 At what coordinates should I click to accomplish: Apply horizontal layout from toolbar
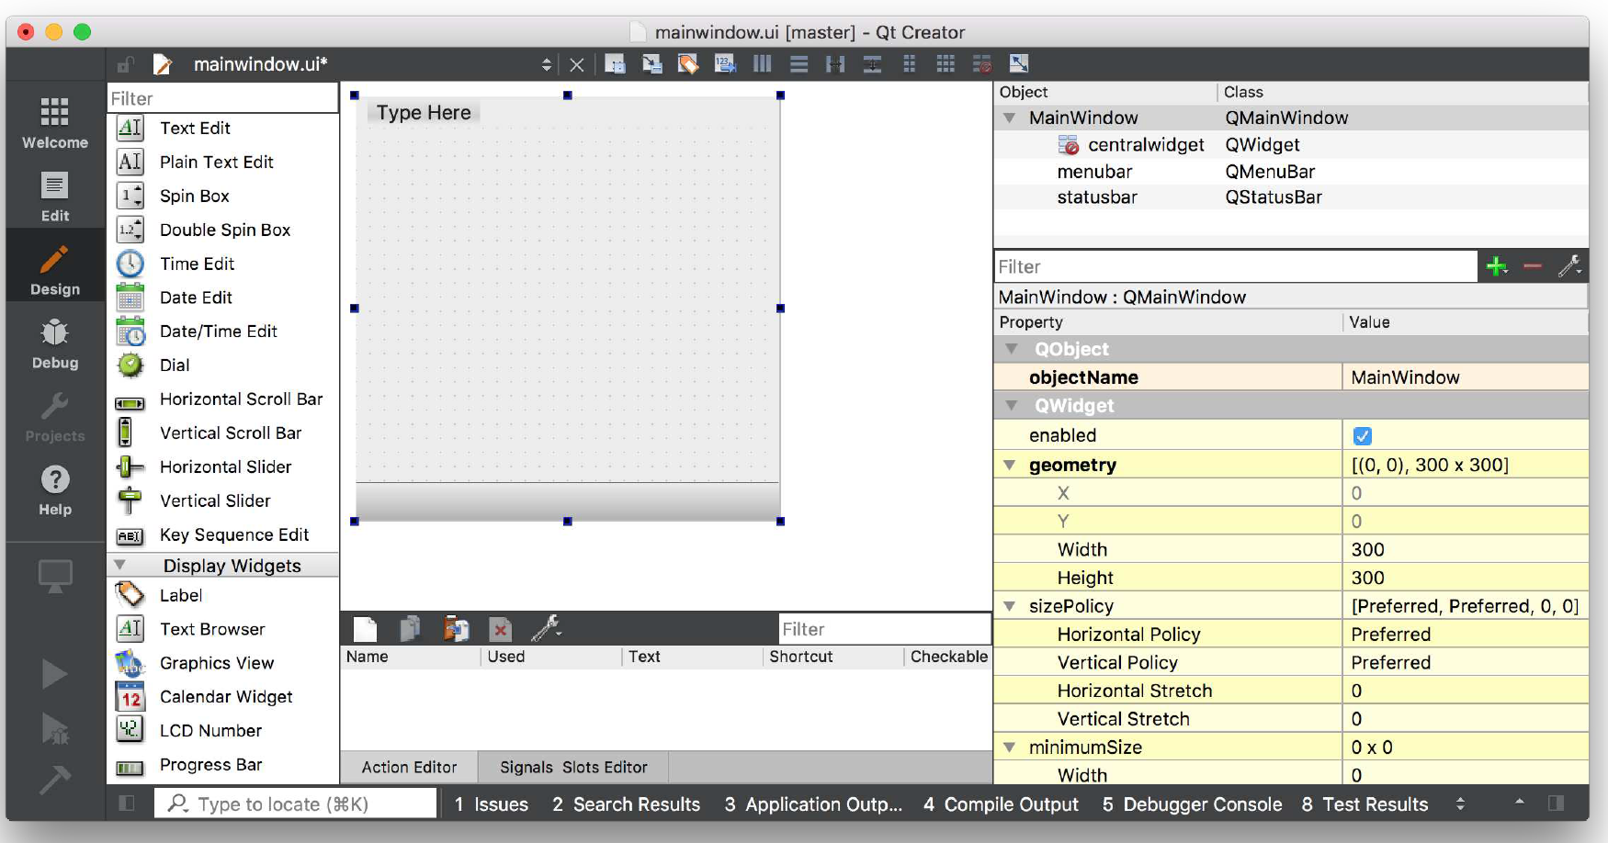pos(762,64)
